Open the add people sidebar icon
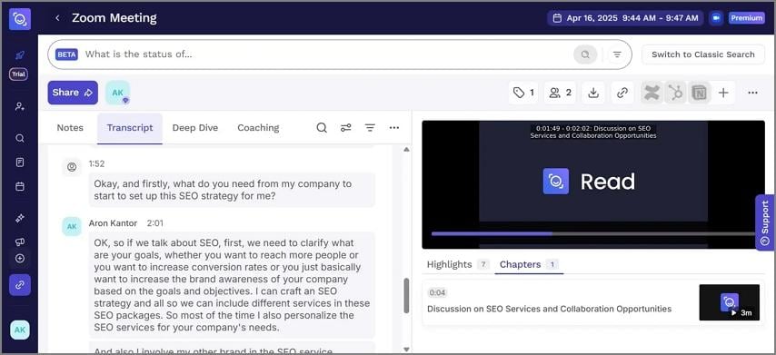This screenshot has width=776, height=355. pos(20,106)
